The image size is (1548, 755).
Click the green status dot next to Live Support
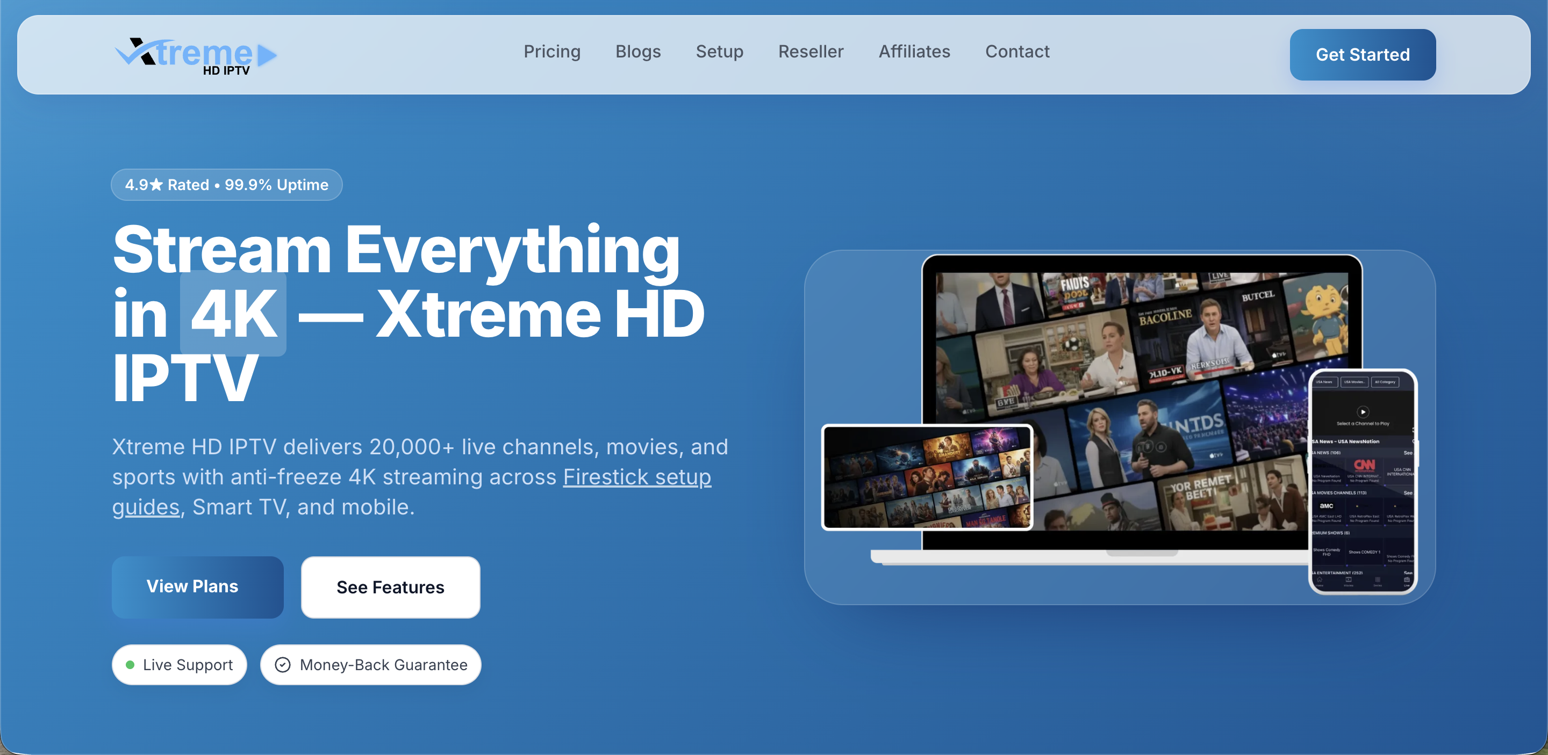tap(131, 664)
